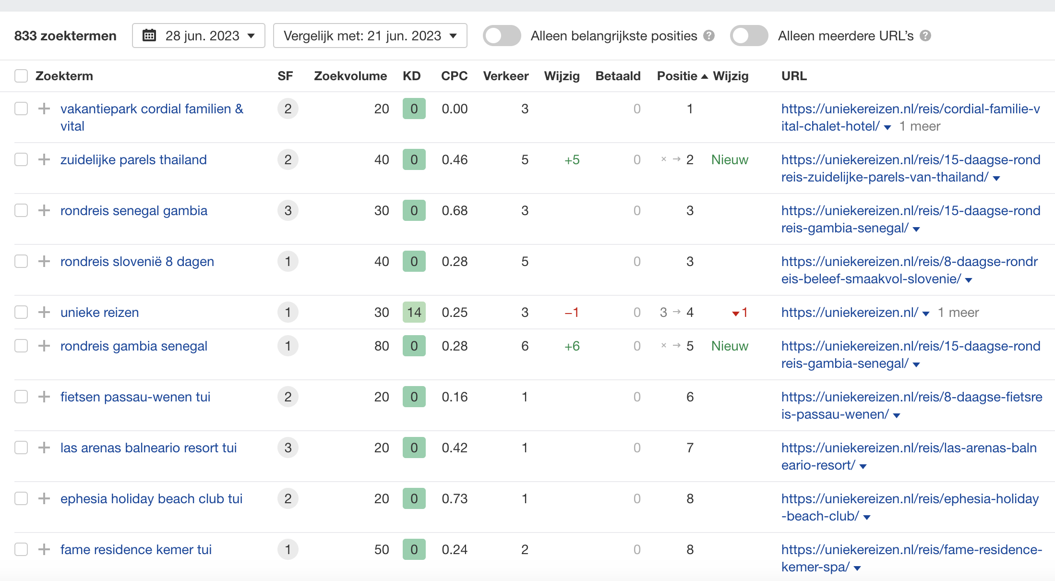The height and width of the screenshot is (581, 1055).
Task: Expand row for vakantiepark cordial familien & vital
Action: pos(44,109)
